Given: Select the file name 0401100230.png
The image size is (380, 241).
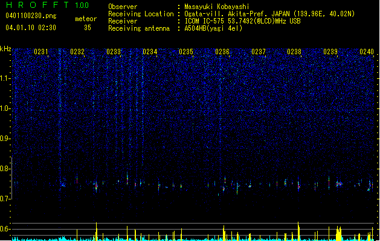Looking at the screenshot, I should (x=31, y=16).
